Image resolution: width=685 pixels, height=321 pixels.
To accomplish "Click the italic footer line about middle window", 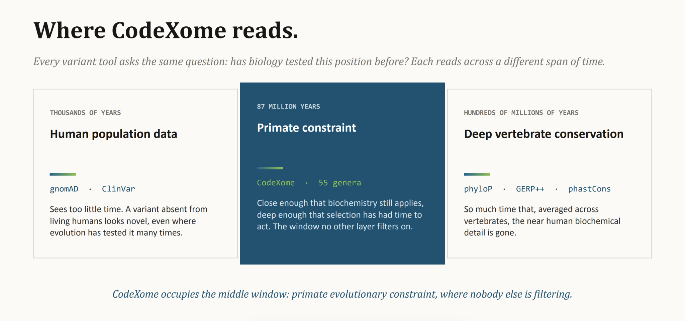I will [x=342, y=294].
